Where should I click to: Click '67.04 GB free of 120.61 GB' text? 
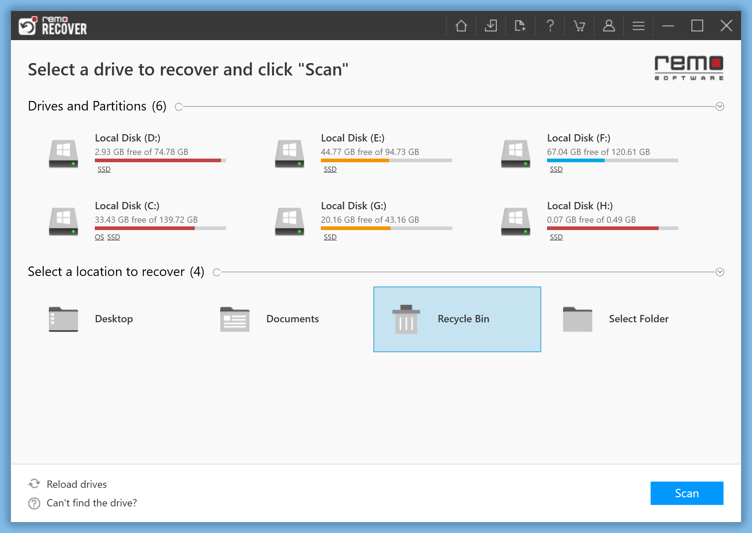click(598, 152)
